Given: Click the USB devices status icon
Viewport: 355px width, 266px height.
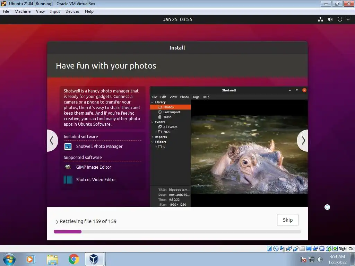Looking at the screenshot, I should tap(296, 249).
